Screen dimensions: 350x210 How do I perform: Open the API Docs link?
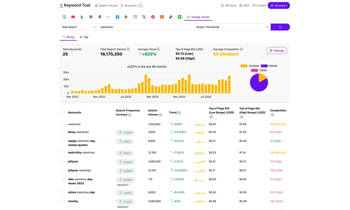tap(229, 6)
